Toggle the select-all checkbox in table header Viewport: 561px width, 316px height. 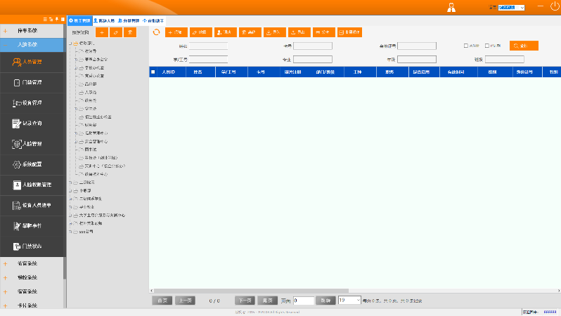tap(153, 72)
